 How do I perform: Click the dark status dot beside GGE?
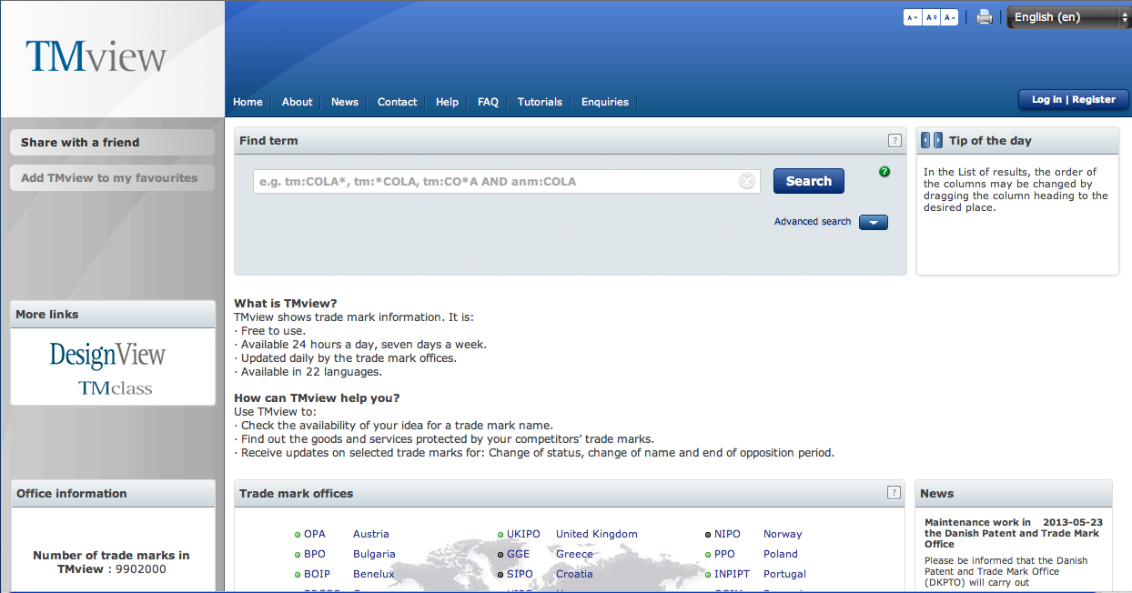(500, 555)
